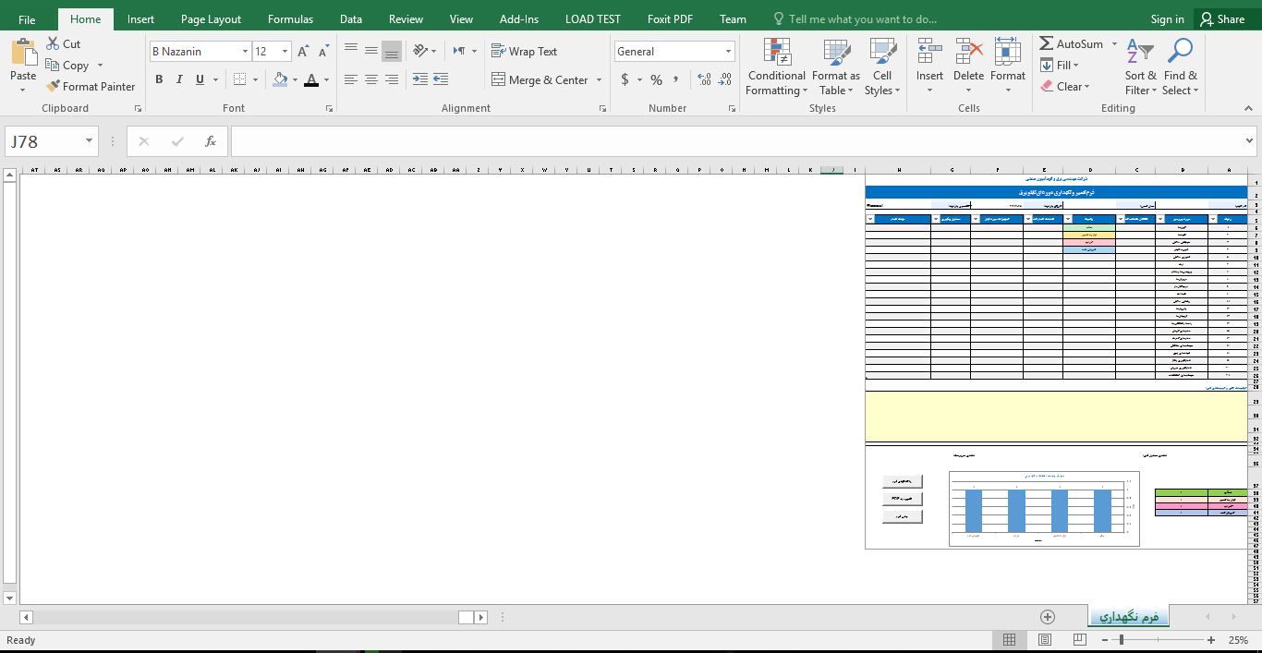Click Wrap Text
Image resolution: width=1262 pixels, height=653 pixels.
tap(524, 51)
